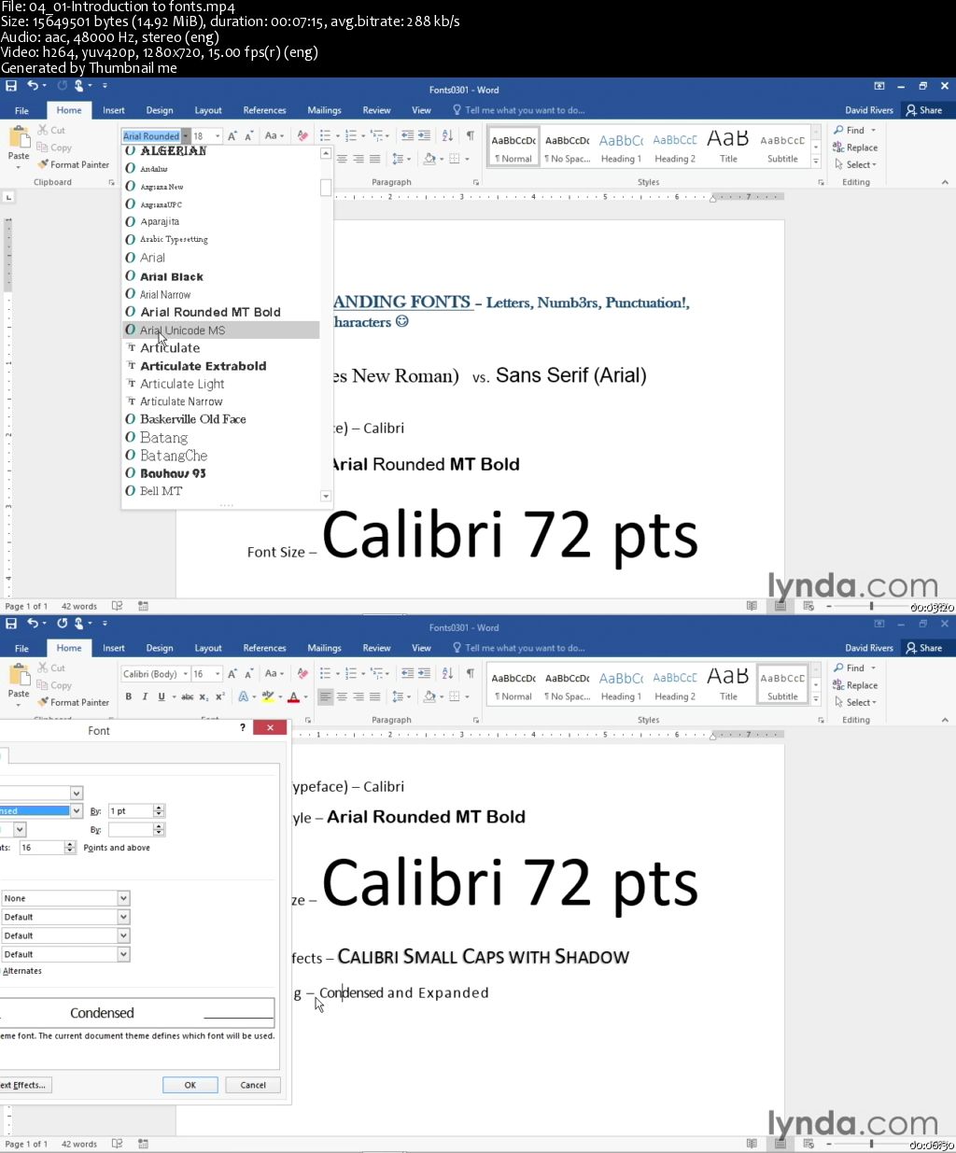Click Text Effects icon in the bottom window ribbon
The height and width of the screenshot is (1153, 956).
pyautogui.click(x=242, y=697)
